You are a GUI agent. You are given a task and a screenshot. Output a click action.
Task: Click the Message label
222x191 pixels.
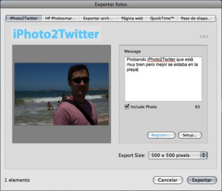(132, 51)
